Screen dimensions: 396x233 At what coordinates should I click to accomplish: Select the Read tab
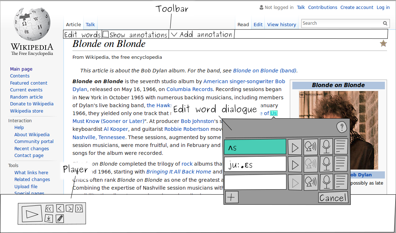243,24
